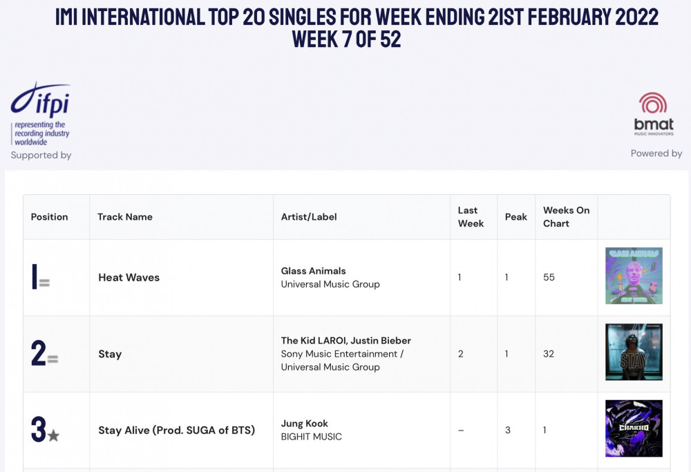This screenshot has width=691, height=472.
Task: Click the Artist/Label column header
Action: point(309,217)
